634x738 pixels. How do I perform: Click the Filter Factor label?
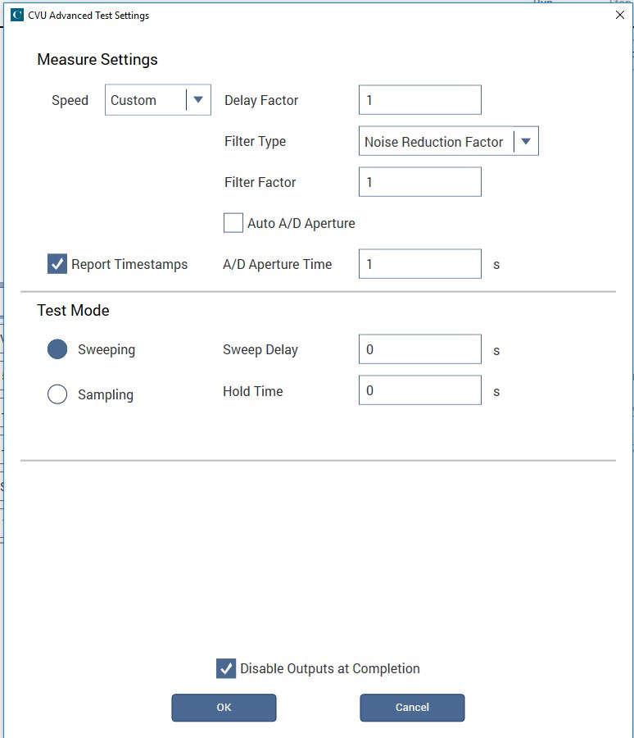260,182
